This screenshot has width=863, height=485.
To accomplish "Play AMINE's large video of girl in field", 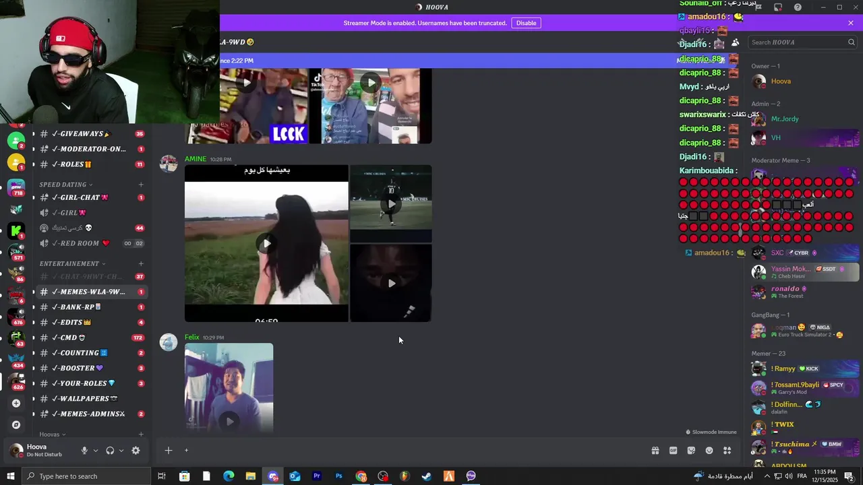I will click(266, 243).
